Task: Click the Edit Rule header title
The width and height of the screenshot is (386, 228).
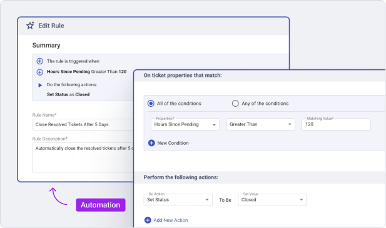Action: click(x=51, y=26)
